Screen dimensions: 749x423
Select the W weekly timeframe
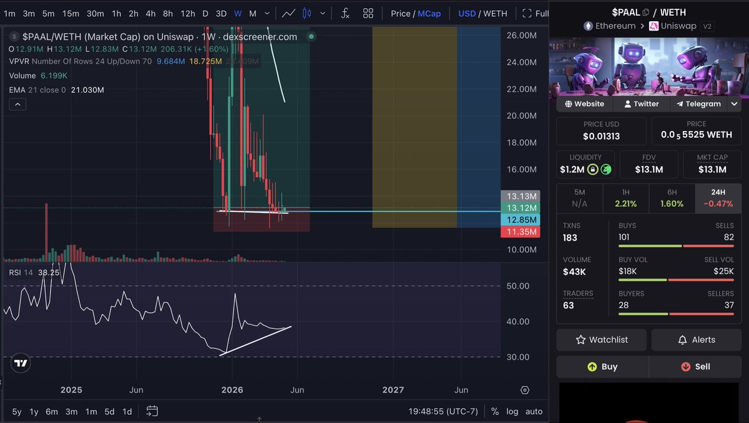[x=238, y=13]
